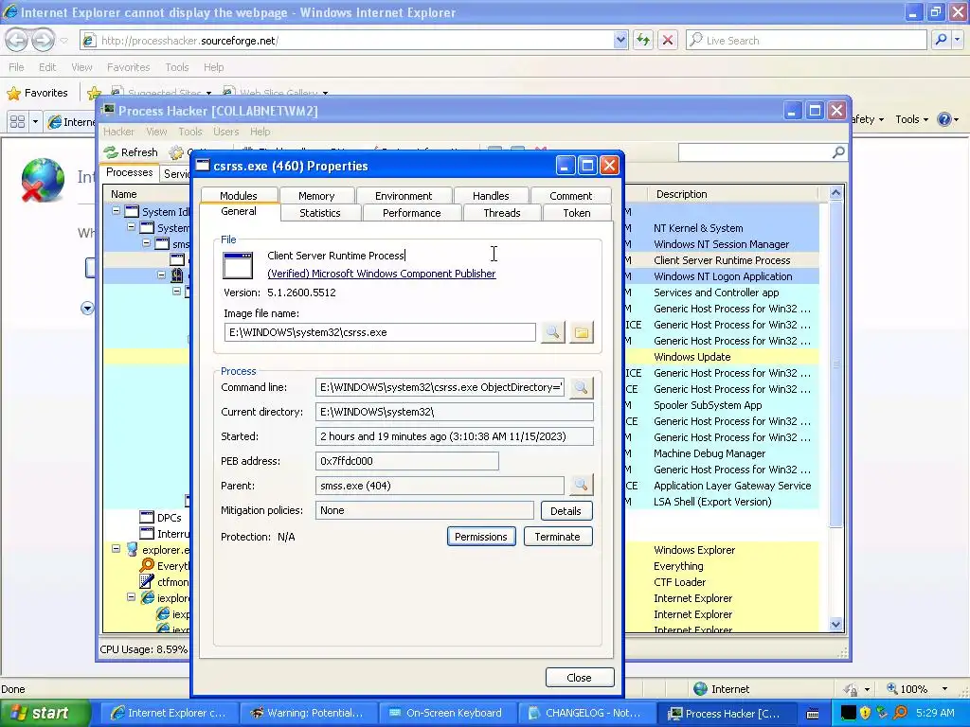Screen dimensions: 970x727
Task: Open the Quick Tabs list dropdown arrow
Action: pos(35,121)
